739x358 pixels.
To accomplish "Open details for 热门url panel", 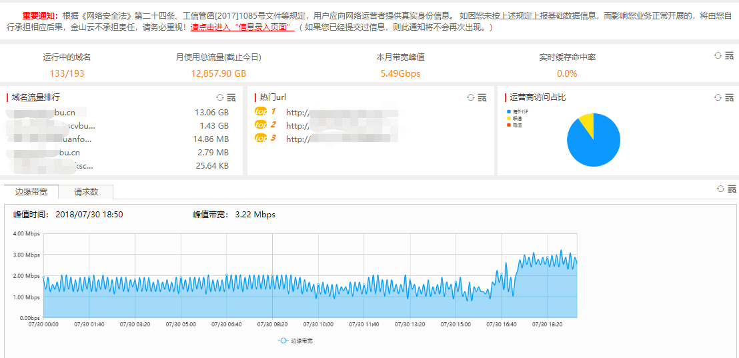I will pyautogui.click(x=482, y=97).
